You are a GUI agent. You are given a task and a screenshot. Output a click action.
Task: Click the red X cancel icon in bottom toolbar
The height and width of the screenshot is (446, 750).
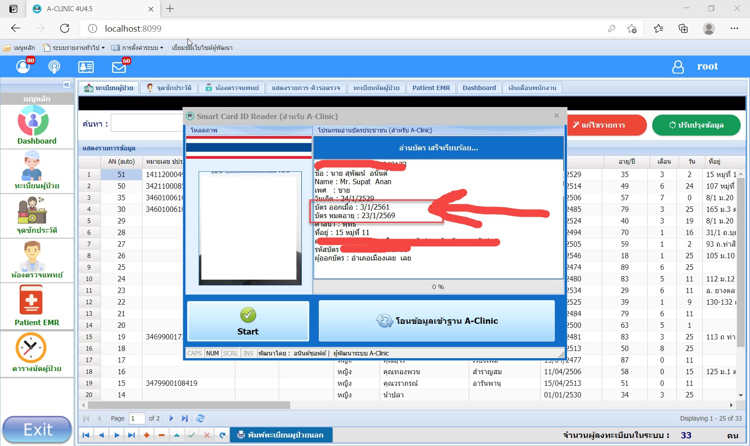pos(207,435)
